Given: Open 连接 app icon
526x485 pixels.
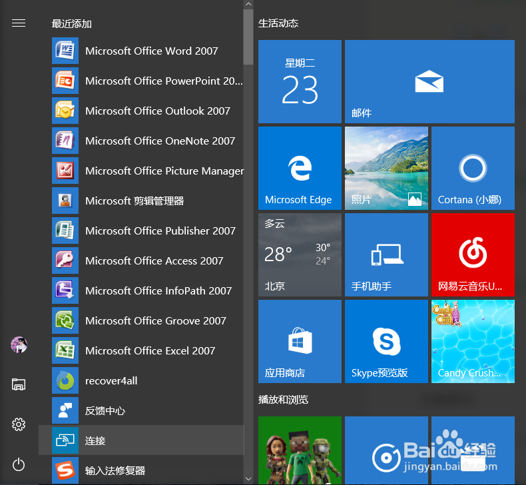Looking at the screenshot, I should pos(65,440).
